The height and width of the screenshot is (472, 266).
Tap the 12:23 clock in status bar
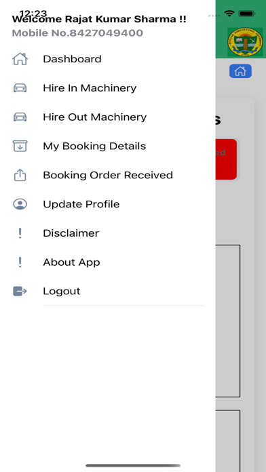[x=33, y=13]
